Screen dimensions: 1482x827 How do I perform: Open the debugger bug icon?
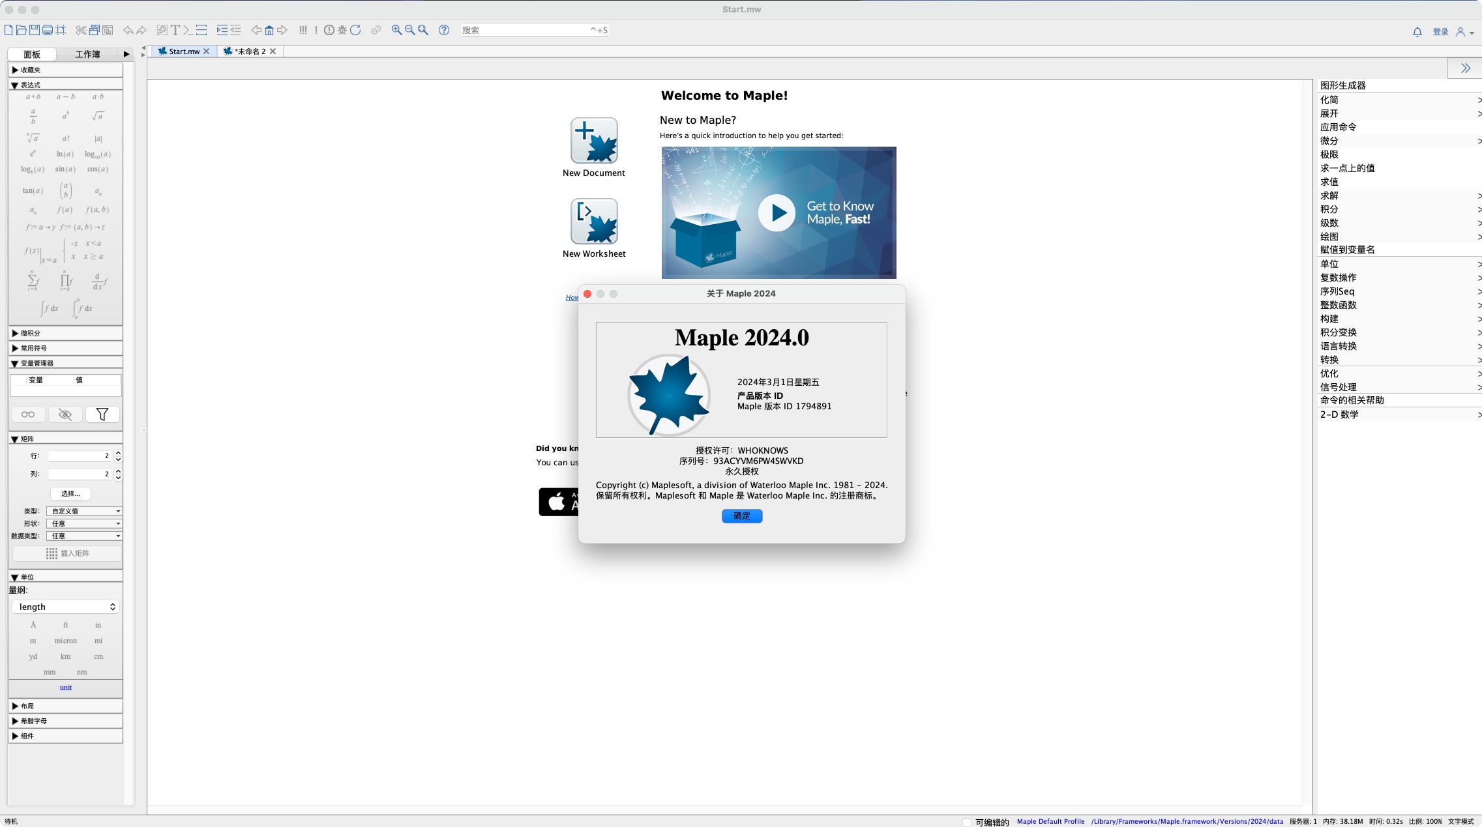tap(342, 30)
